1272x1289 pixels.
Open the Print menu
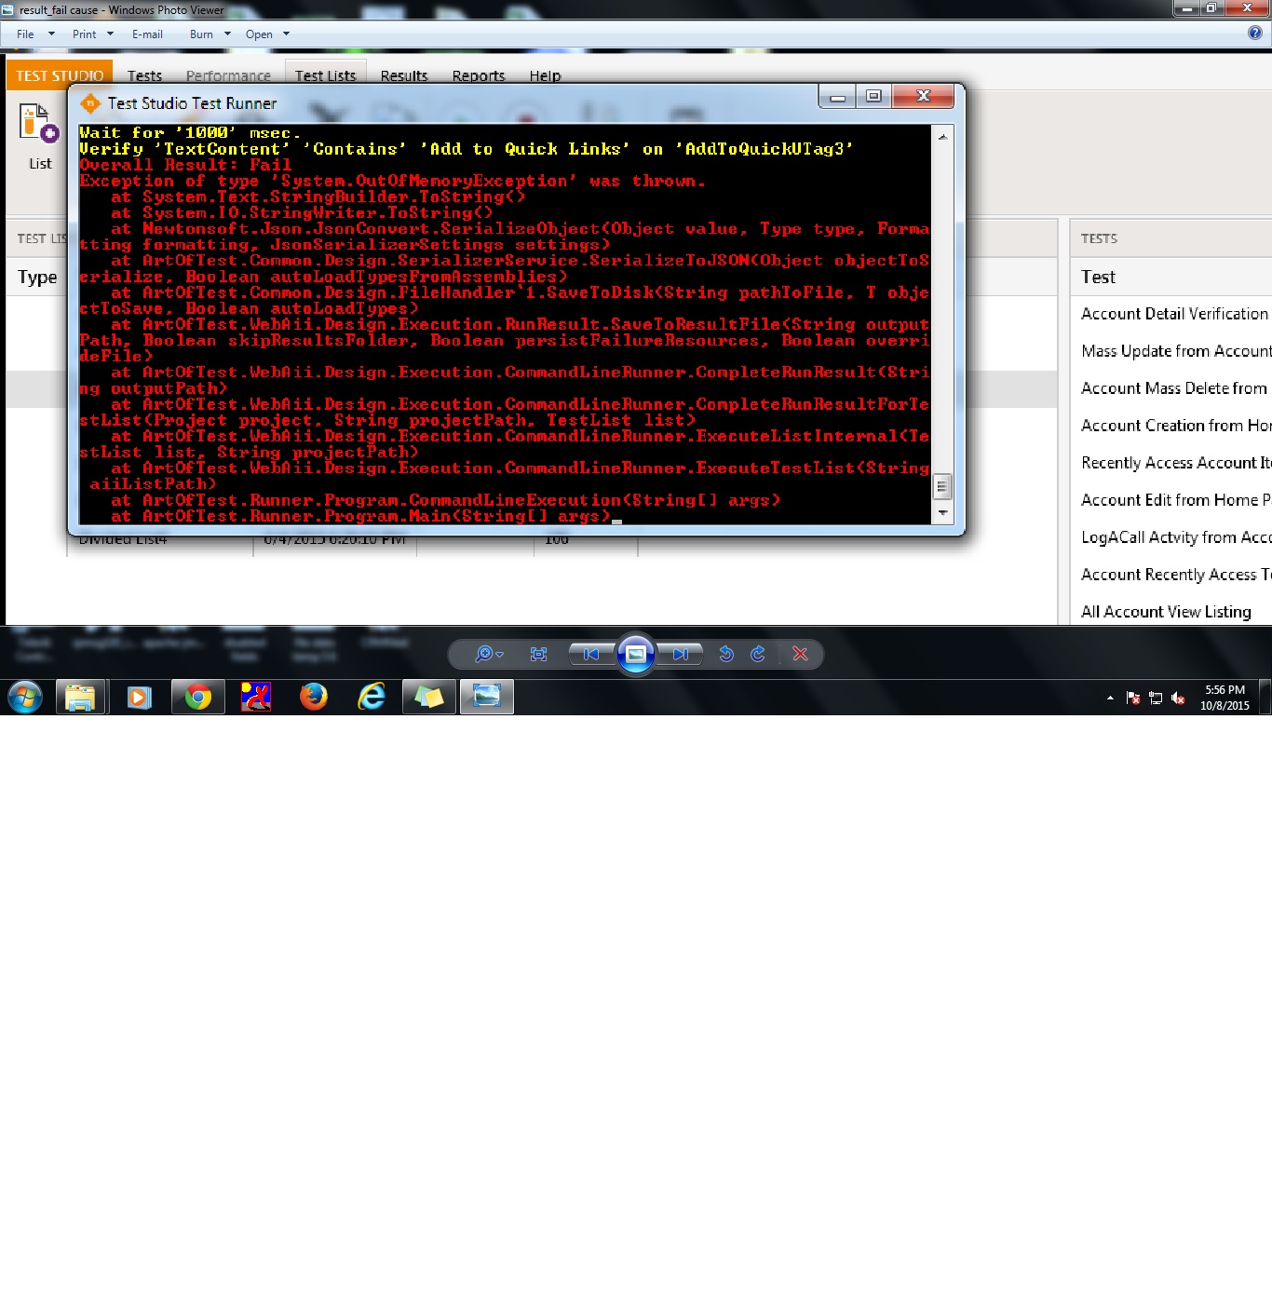tap(84, 34)
